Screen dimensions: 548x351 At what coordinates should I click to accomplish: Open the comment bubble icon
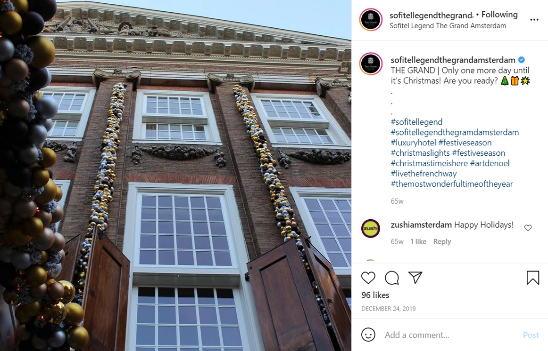(x=392, y=278)
